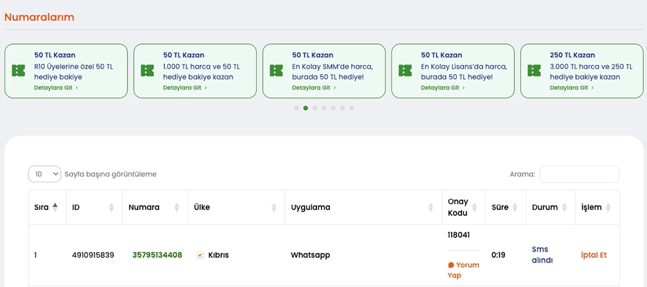Click the ticket icon on R10 Üyelerine card
Screen dimensions: 647x287
pyautogui.click(x=19, y=71)
